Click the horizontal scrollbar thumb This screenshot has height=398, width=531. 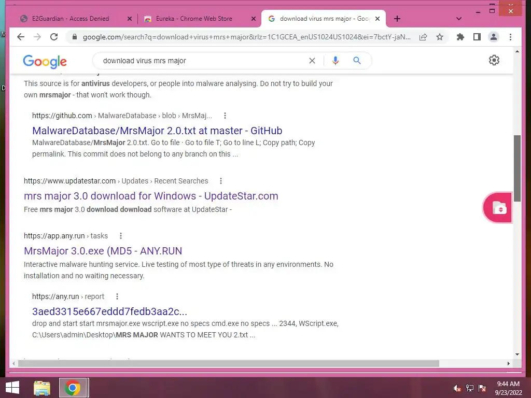coord(229,363)
